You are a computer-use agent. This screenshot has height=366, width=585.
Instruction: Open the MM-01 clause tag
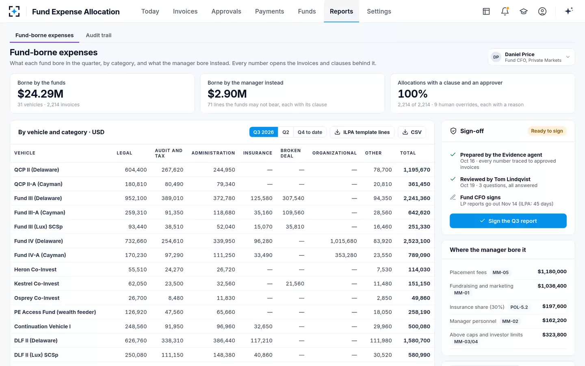click(x=462, y=293)
